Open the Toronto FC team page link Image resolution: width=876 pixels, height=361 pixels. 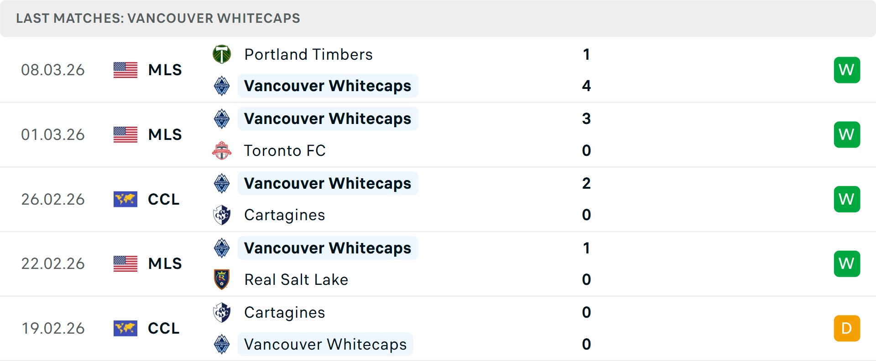(285, 150)
